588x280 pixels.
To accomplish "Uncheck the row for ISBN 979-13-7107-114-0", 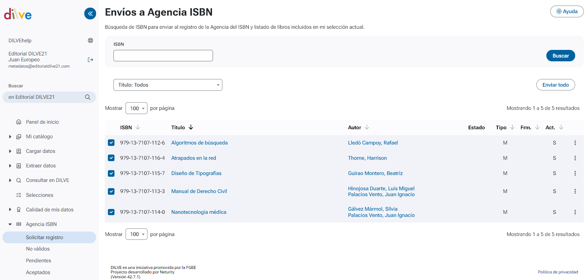I will point(111,212).
